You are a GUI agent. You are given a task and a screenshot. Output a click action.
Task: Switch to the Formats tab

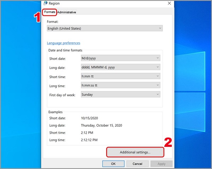49,12
